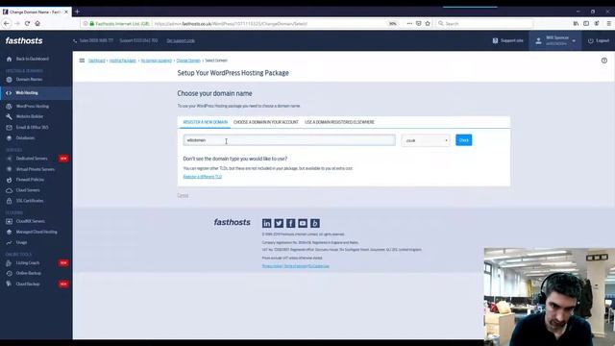This screenshot has height=346, width=615.
Task: Click the browser Search box
Action: pyautogui.click(x=484, y=23)
